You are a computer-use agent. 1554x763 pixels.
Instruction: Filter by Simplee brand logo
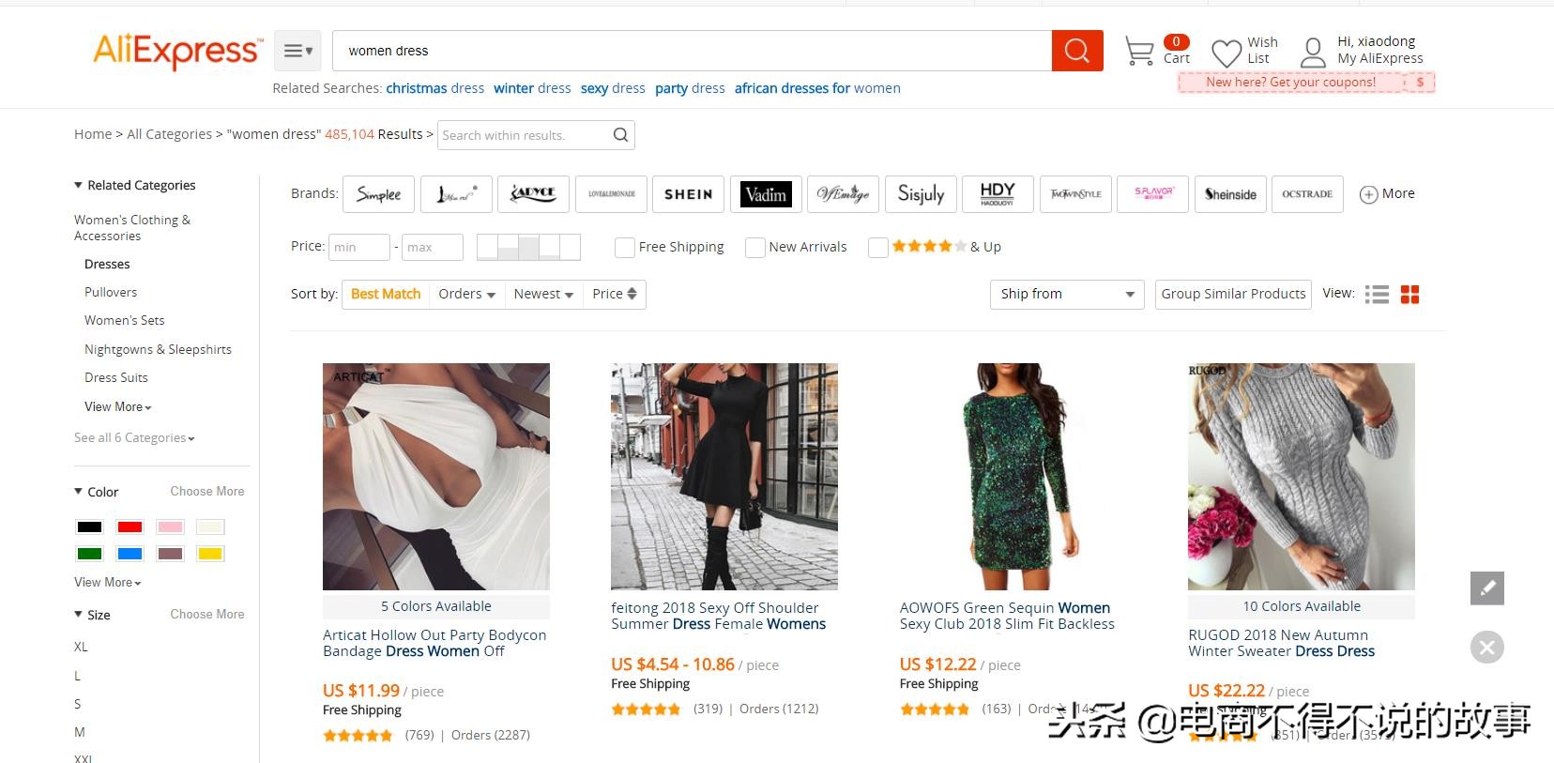378,194
